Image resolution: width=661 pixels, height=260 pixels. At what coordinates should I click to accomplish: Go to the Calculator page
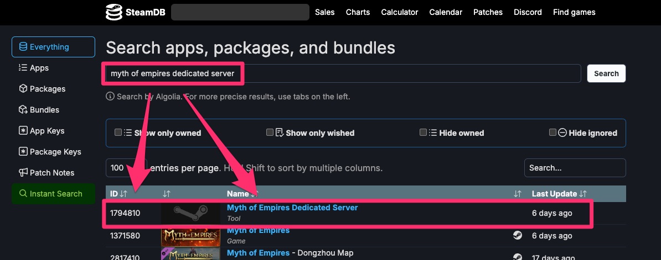point(400,12)
